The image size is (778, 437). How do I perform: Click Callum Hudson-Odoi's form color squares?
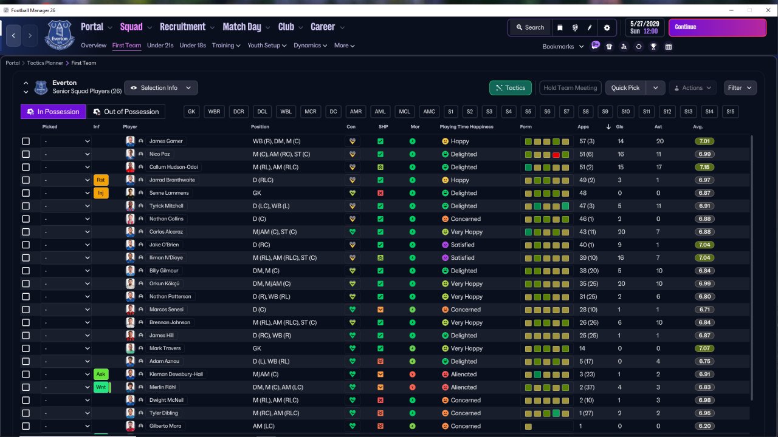click(547, 168)
